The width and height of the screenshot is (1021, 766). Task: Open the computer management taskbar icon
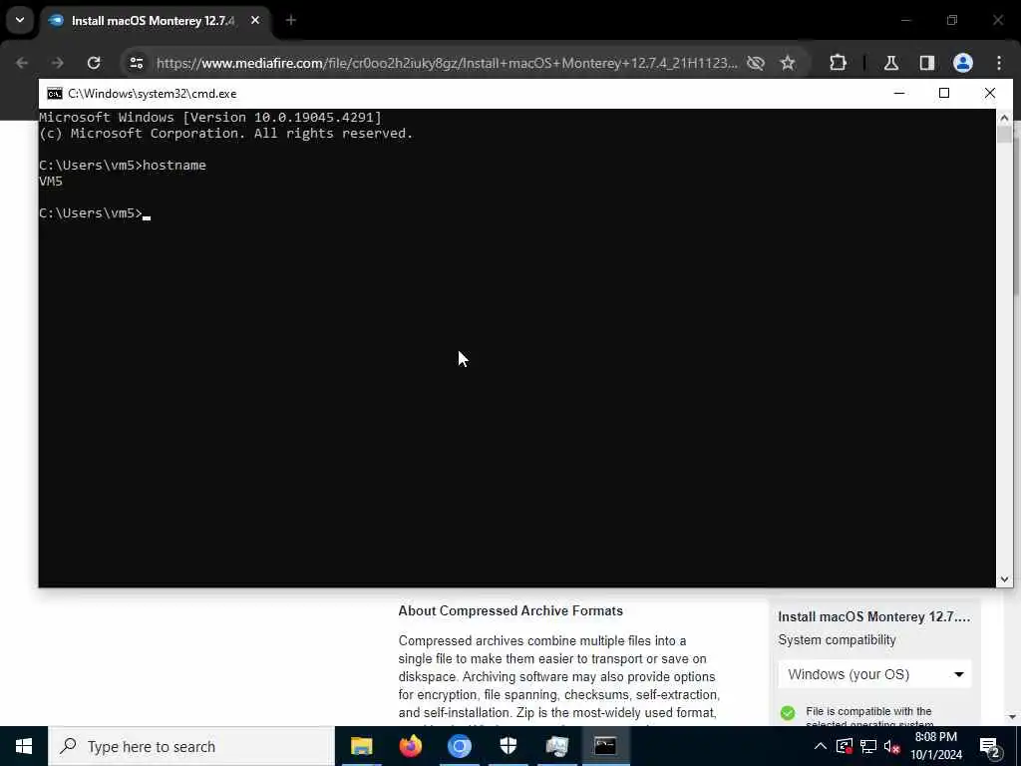[556, 746]
